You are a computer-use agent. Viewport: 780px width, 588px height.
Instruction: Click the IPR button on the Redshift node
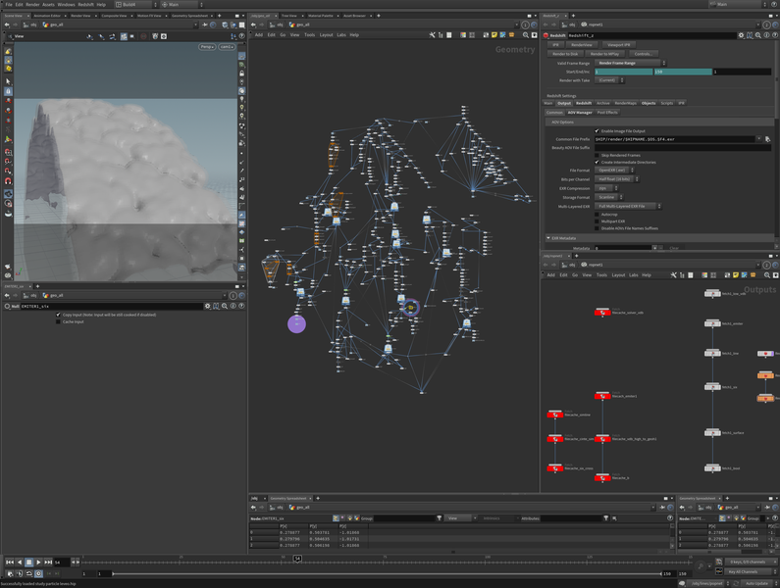pos(555,45)
